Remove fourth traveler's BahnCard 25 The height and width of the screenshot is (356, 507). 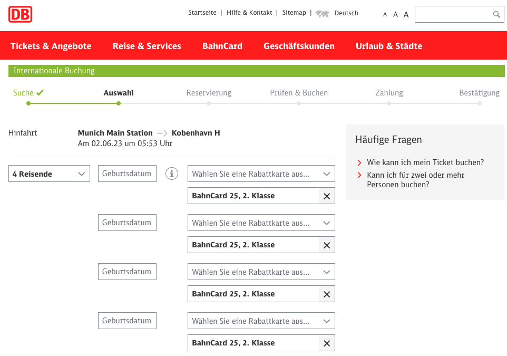327,343
